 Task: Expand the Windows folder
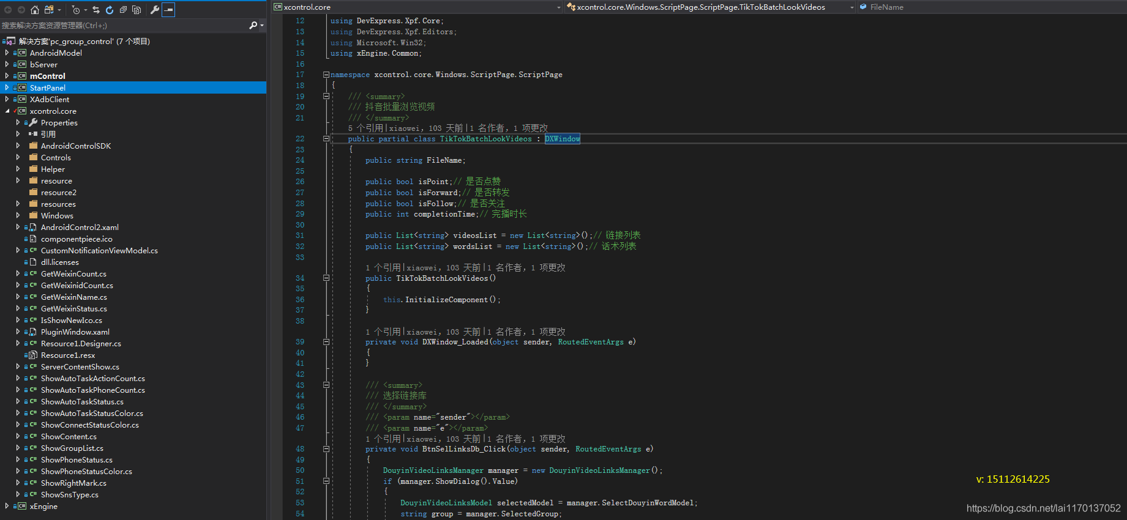18,215
